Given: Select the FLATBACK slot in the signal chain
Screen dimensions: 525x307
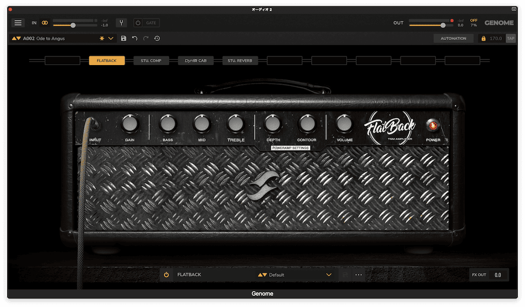Looking at the screenshot, I should 107,60.
